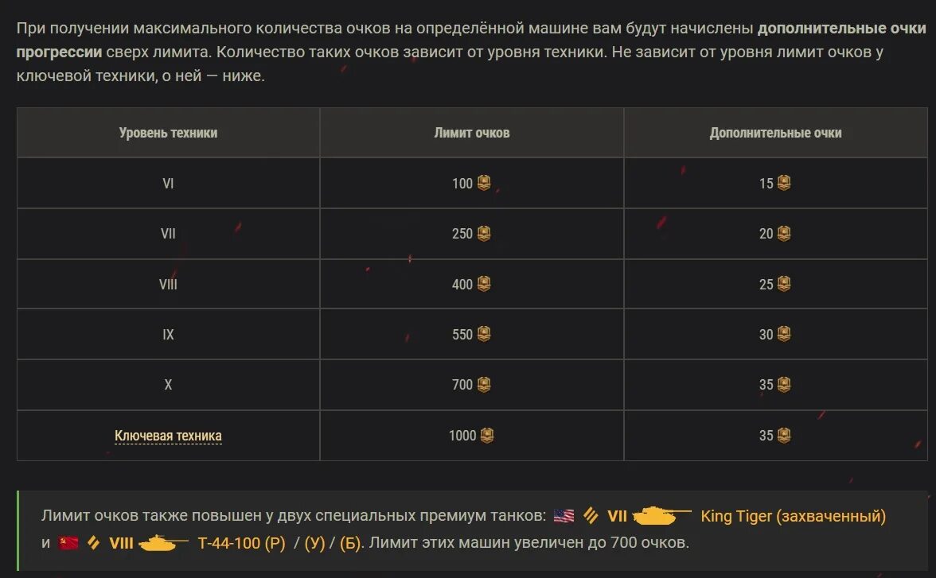936x578 pixels.
Task: Click the points icon beside 1000 limit
Action: pos(487,435)
